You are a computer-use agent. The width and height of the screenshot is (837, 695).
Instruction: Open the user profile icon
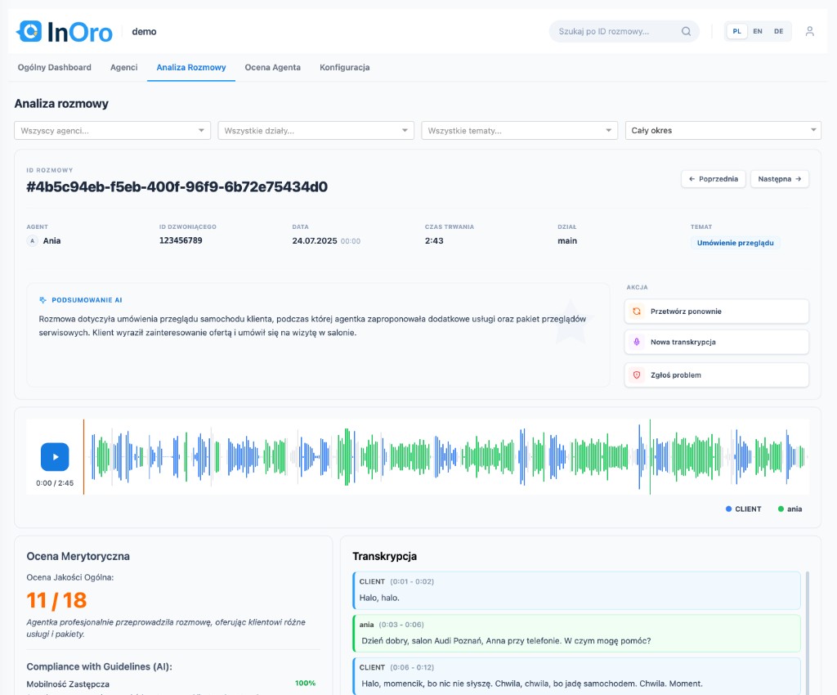coord(809,32)
